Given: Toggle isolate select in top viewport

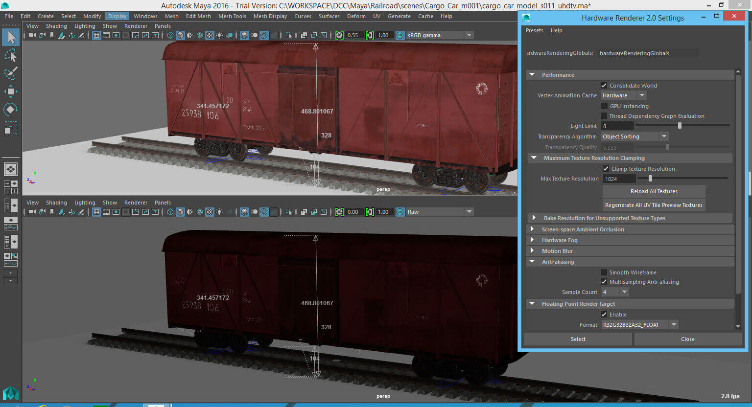Looking at the screenshot, I should click(289, 35).
